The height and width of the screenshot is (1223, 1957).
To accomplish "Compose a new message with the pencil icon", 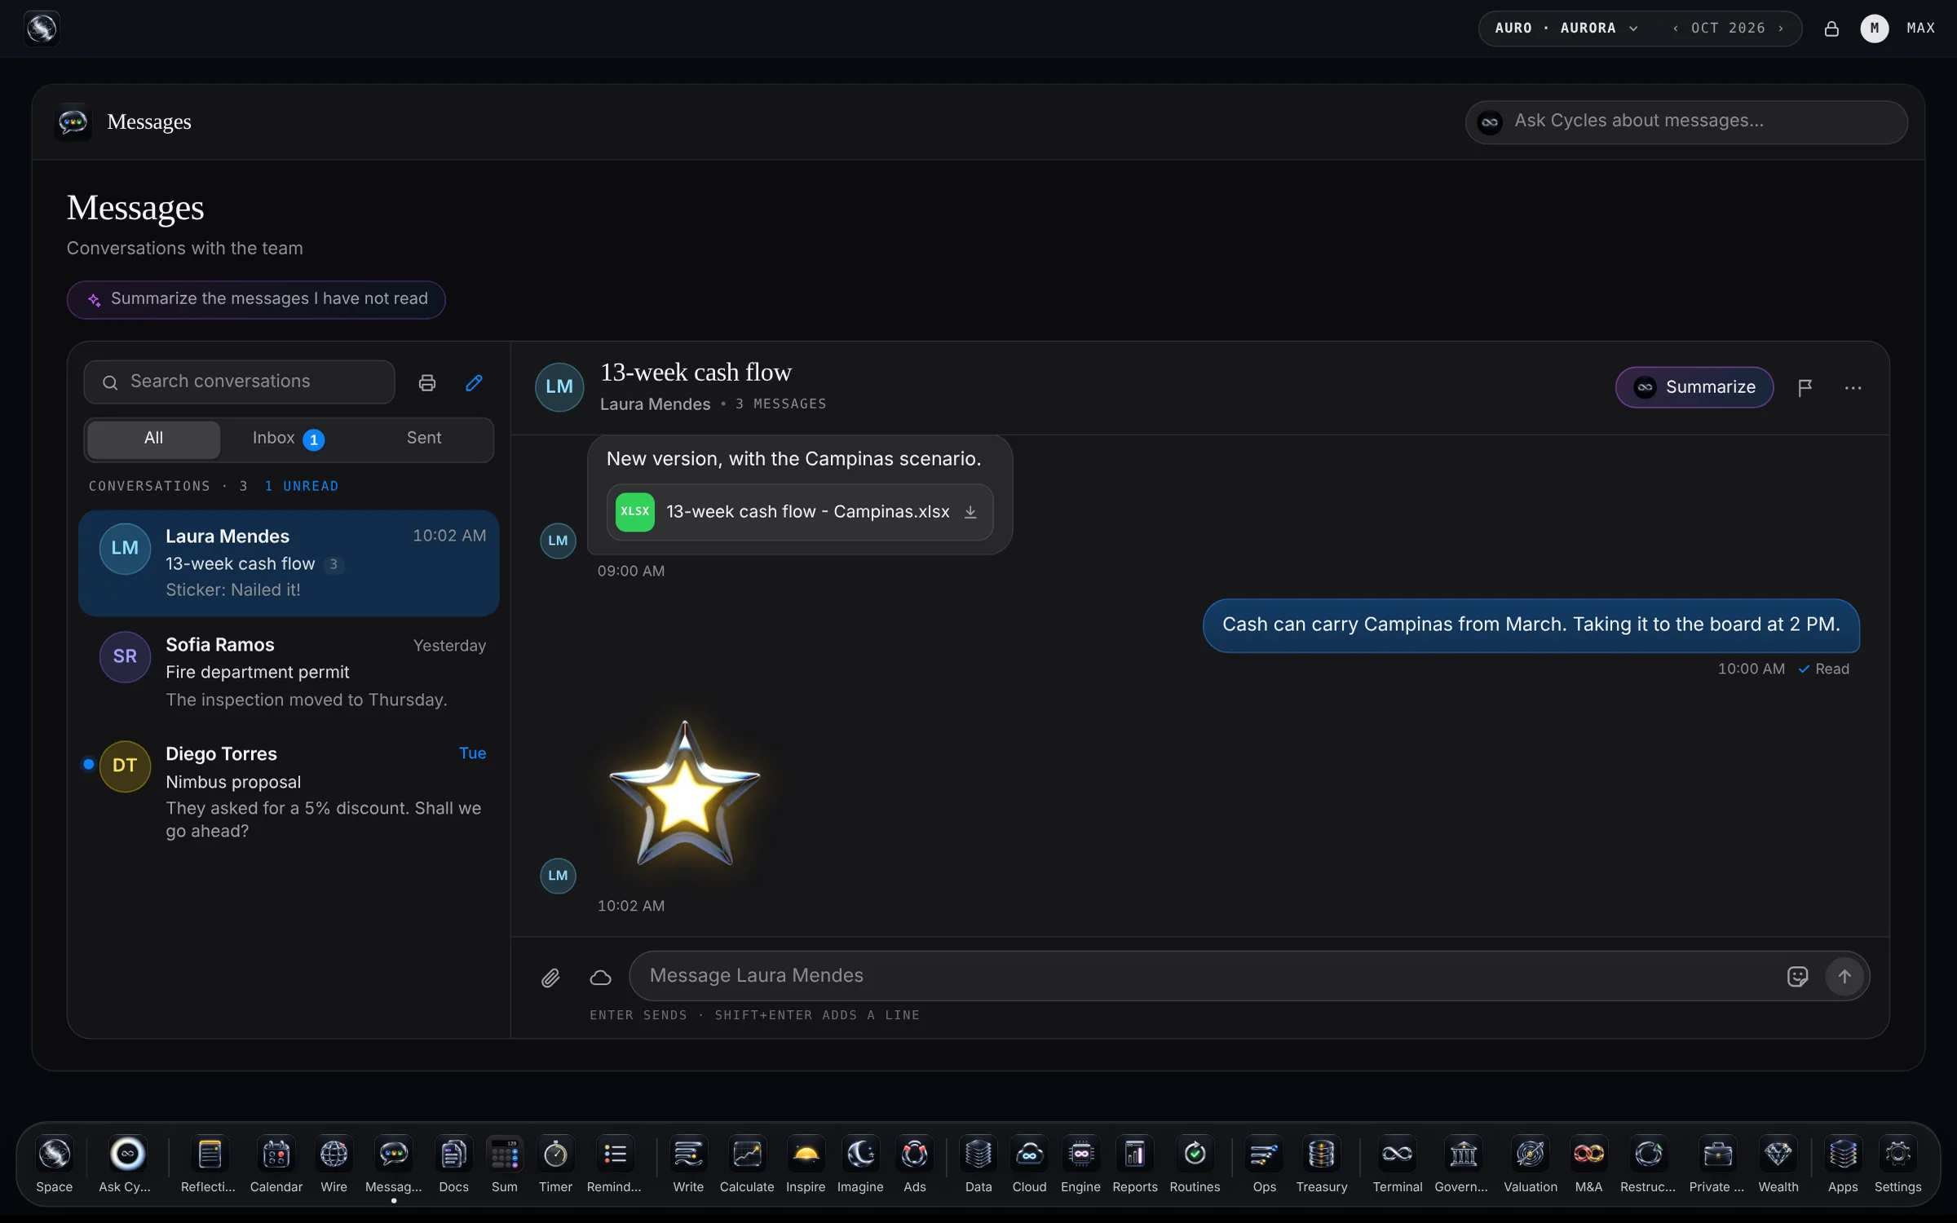I will 474,382.
